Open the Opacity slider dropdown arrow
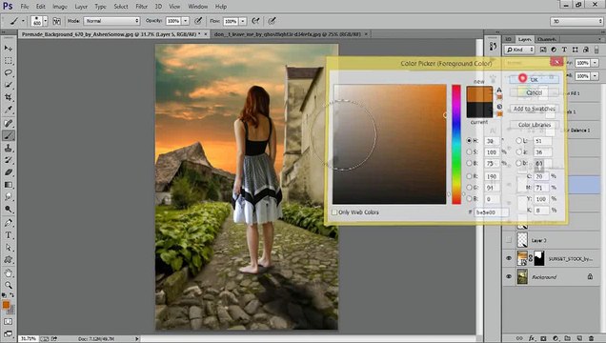 tap(186, 21)
